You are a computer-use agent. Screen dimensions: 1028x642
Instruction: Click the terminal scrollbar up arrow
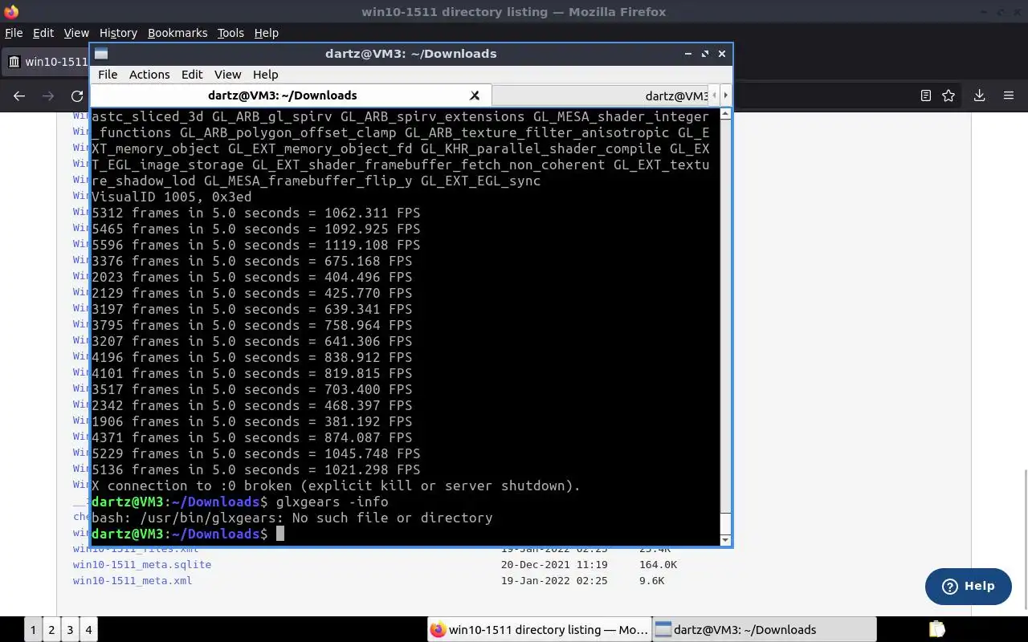coord(725,115)
